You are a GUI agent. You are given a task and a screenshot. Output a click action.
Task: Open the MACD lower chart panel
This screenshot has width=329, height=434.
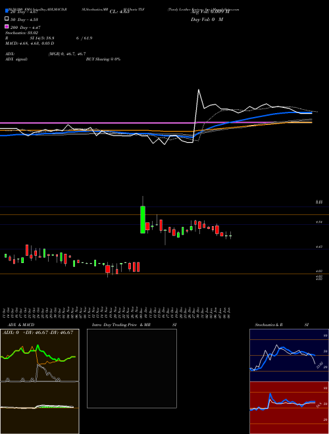[39, 408]
